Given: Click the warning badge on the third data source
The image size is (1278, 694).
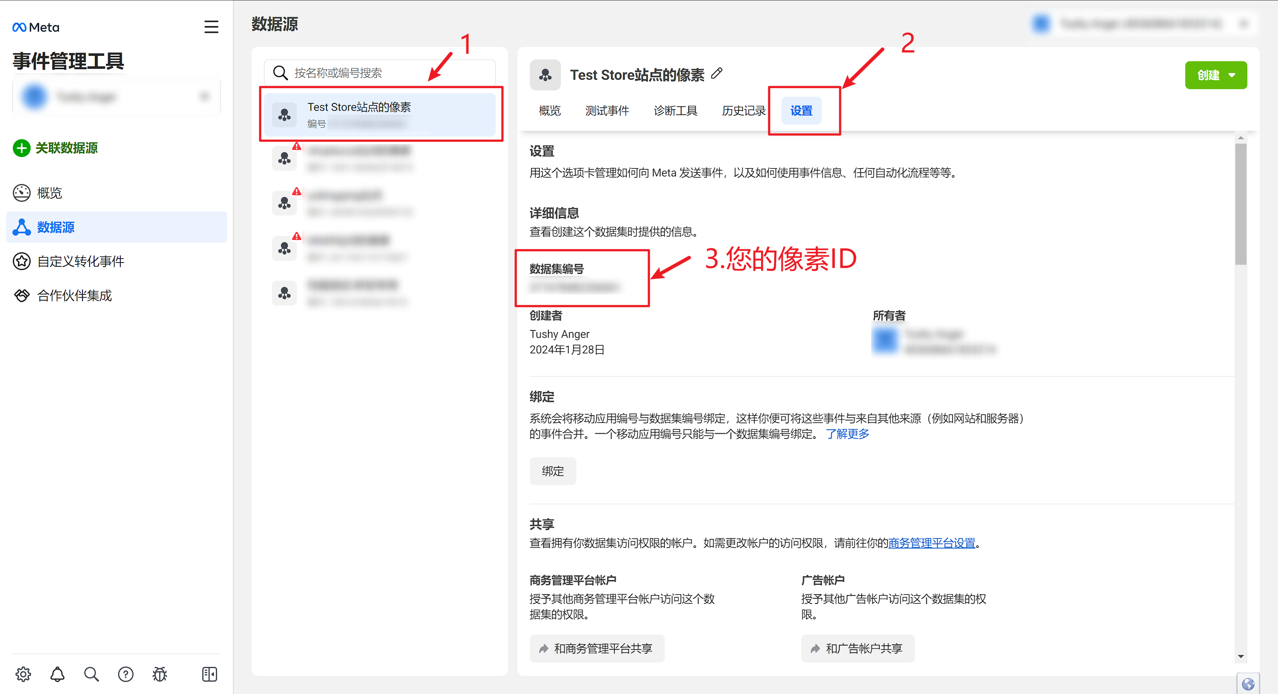Looking at the screenshot, I should click(297, 191).
